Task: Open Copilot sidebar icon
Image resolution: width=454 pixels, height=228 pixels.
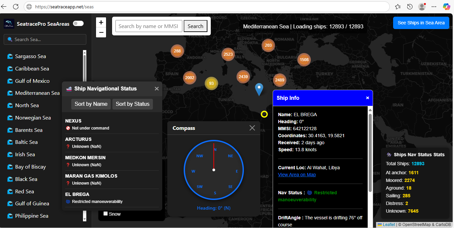Action: point(446,6)
